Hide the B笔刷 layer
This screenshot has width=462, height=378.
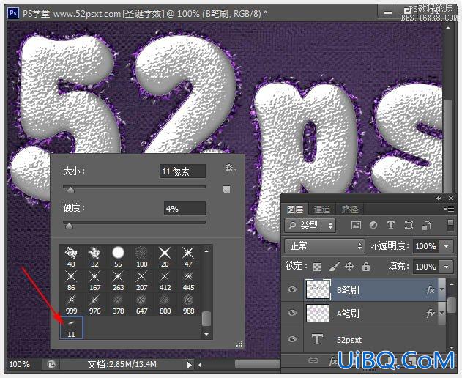point(292,289)
